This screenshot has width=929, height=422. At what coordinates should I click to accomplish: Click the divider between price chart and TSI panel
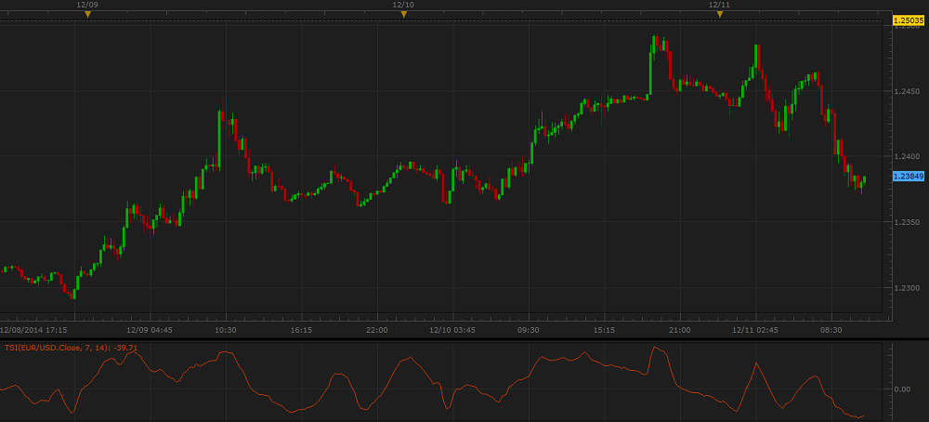click(x=446, y=339)
